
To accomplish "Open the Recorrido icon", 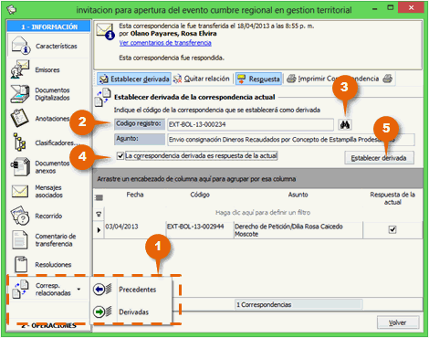I will pos(20,216).
